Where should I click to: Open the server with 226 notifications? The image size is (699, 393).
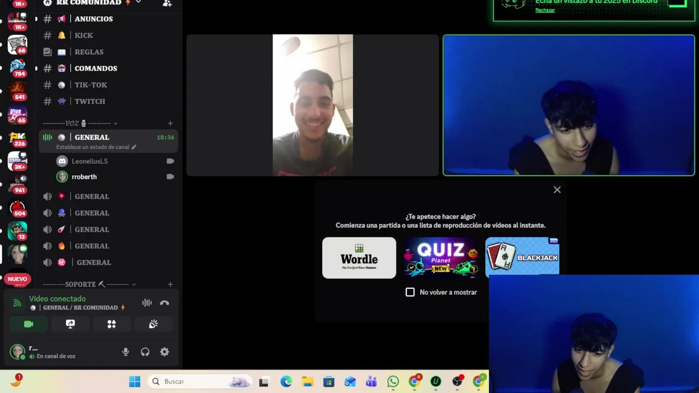(17, 138)
